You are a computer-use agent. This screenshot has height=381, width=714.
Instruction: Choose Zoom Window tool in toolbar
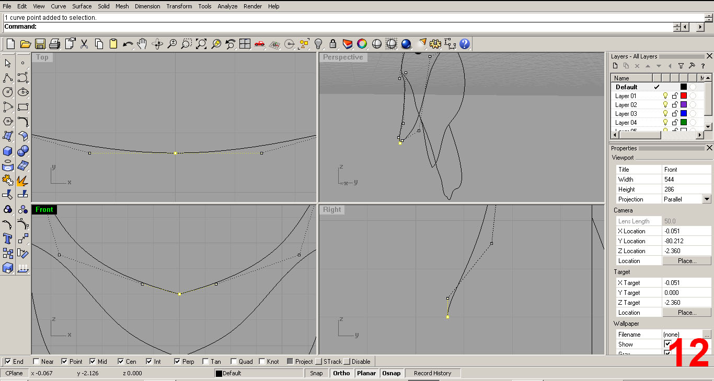[x=187, y=44]
